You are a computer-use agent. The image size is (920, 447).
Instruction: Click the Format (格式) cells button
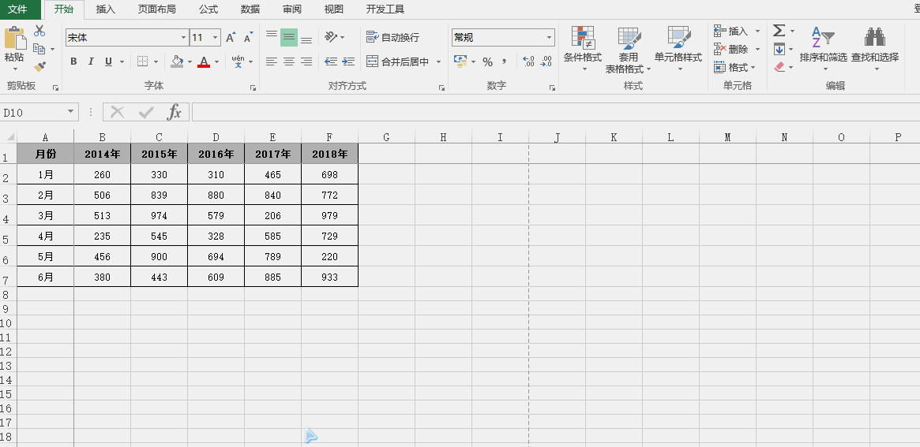pyautogui.click(x=731, y=67)
